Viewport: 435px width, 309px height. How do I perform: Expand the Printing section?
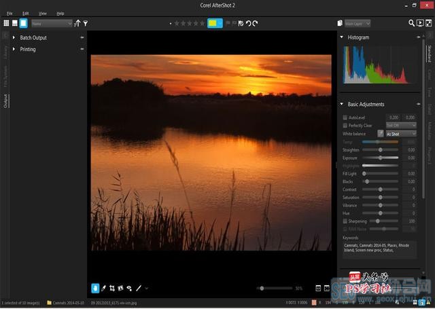tap(14, 49)
